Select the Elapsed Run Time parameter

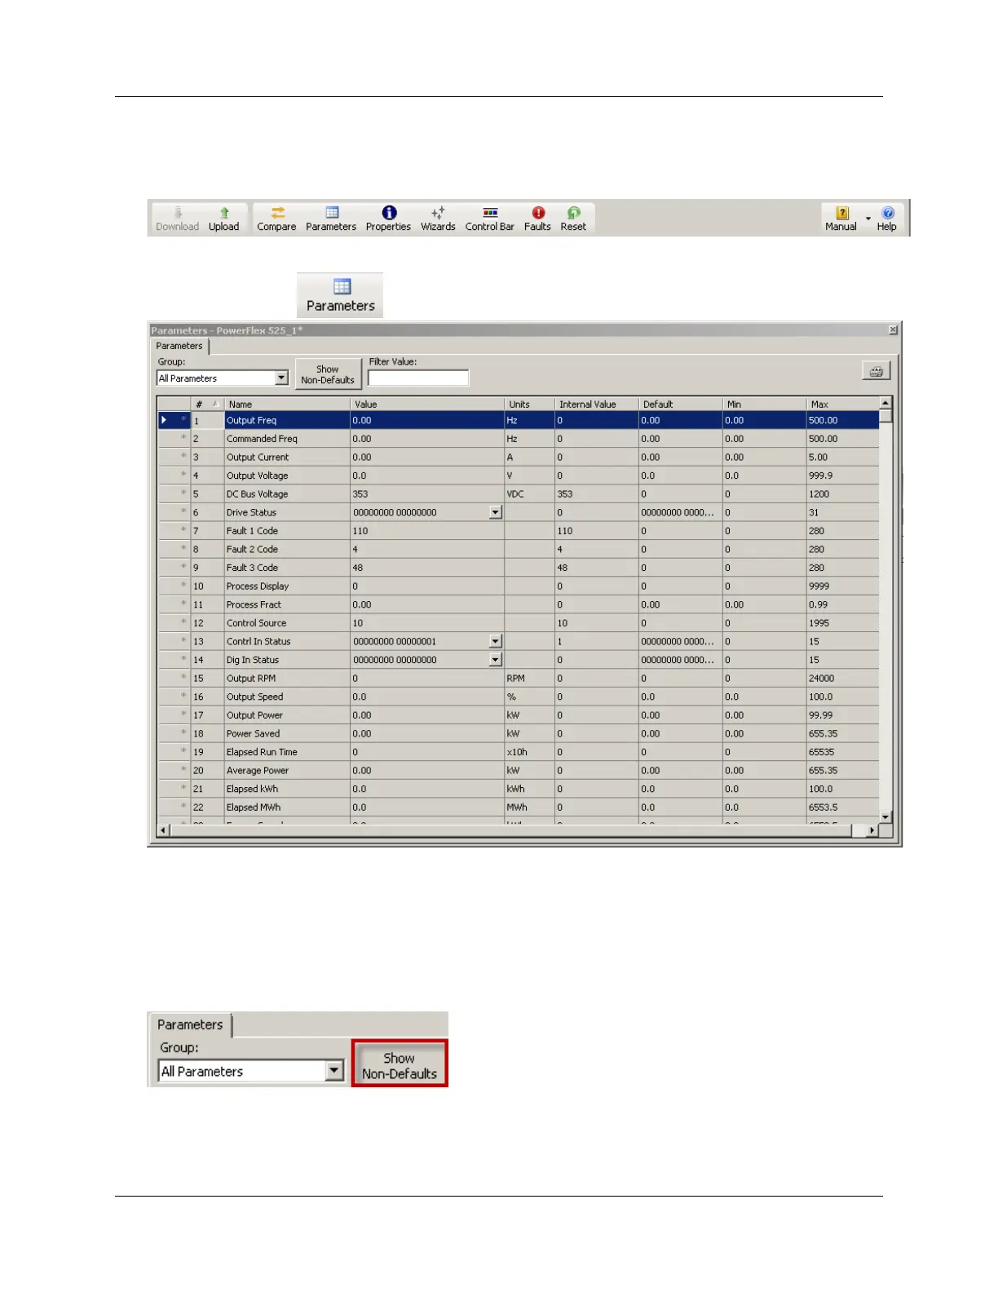point(262,752)
